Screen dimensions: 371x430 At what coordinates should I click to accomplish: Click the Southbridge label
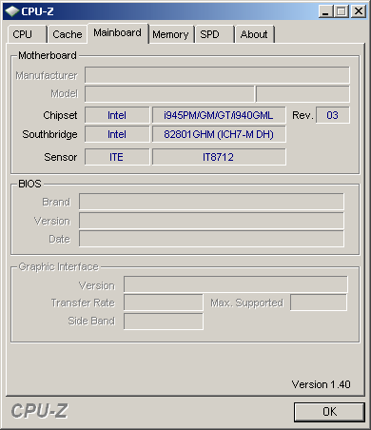click(x=49, y=134)
